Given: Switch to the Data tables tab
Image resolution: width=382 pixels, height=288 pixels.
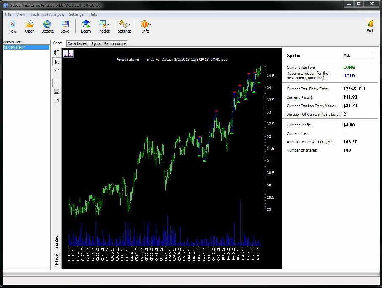Looking at the screenshot, I should (x=77, y=43).
